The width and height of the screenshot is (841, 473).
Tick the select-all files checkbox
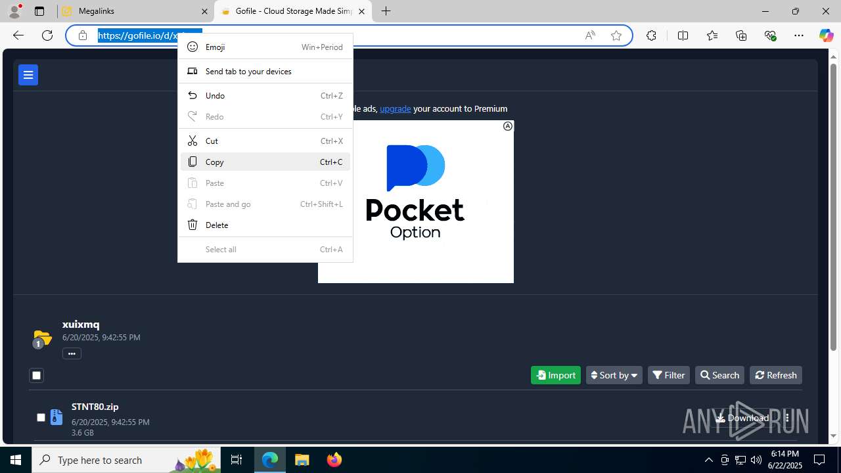click(x=36, y=375)
